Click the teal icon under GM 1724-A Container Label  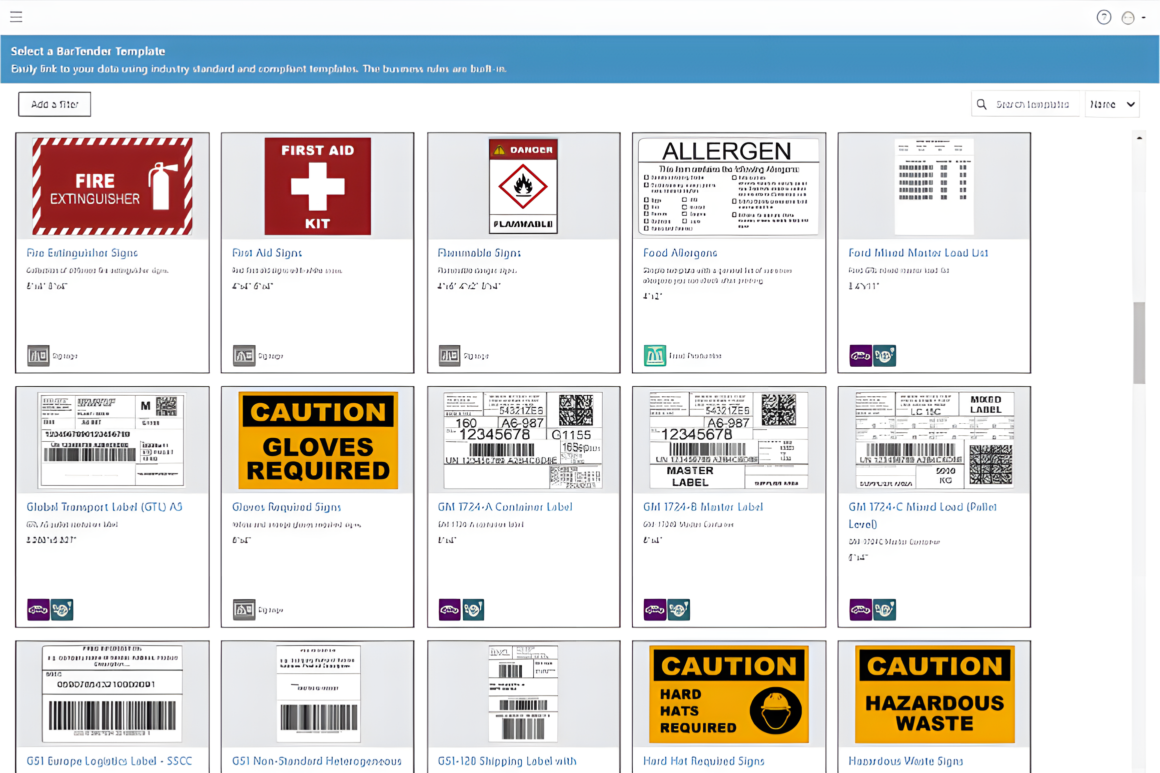pos(473,609)
